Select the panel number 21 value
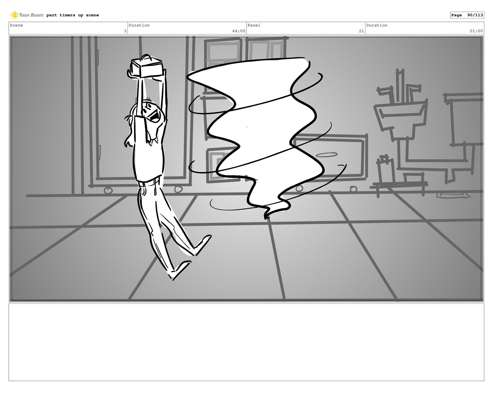This screenshot has height=394, width=493. 361,31
